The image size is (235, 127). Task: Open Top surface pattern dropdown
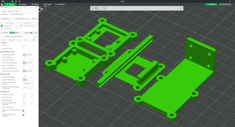[x=28, y=55]
